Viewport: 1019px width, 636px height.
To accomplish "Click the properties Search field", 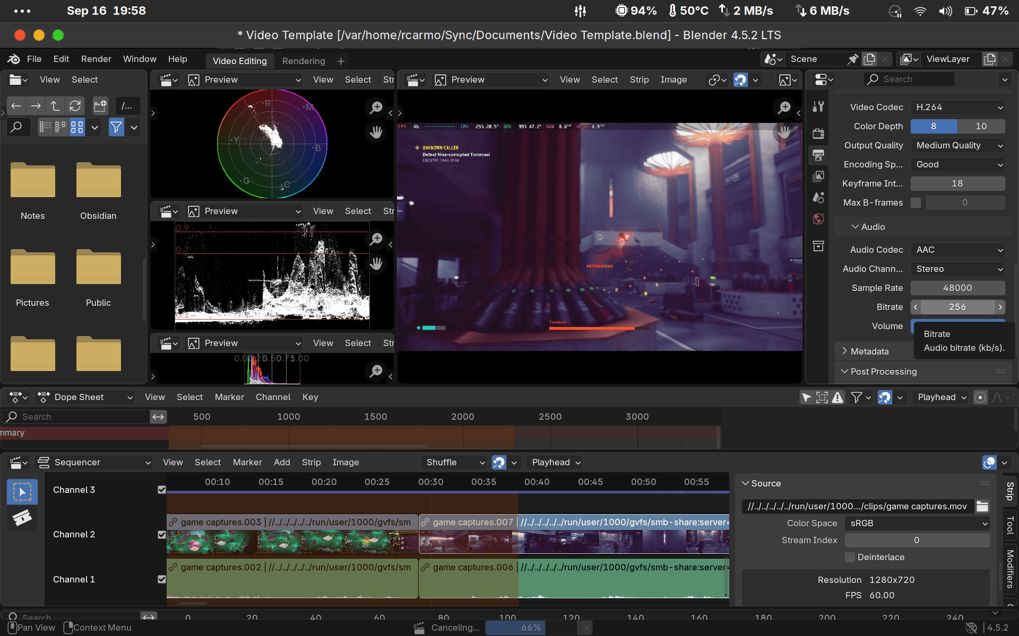I will pos(910,79).
